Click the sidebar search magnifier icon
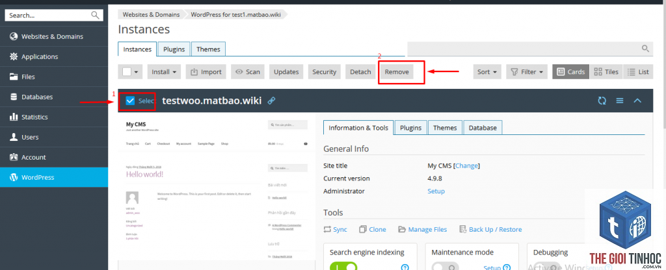Image resolution: width=666 pixels, height=270 pixels. pos(95,16)
